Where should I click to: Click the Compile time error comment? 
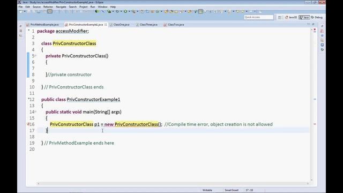click(x=218, y=124)
